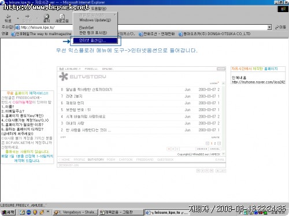Click the Go (이동) button
This screenshot has height=216, width=289.
281,27
